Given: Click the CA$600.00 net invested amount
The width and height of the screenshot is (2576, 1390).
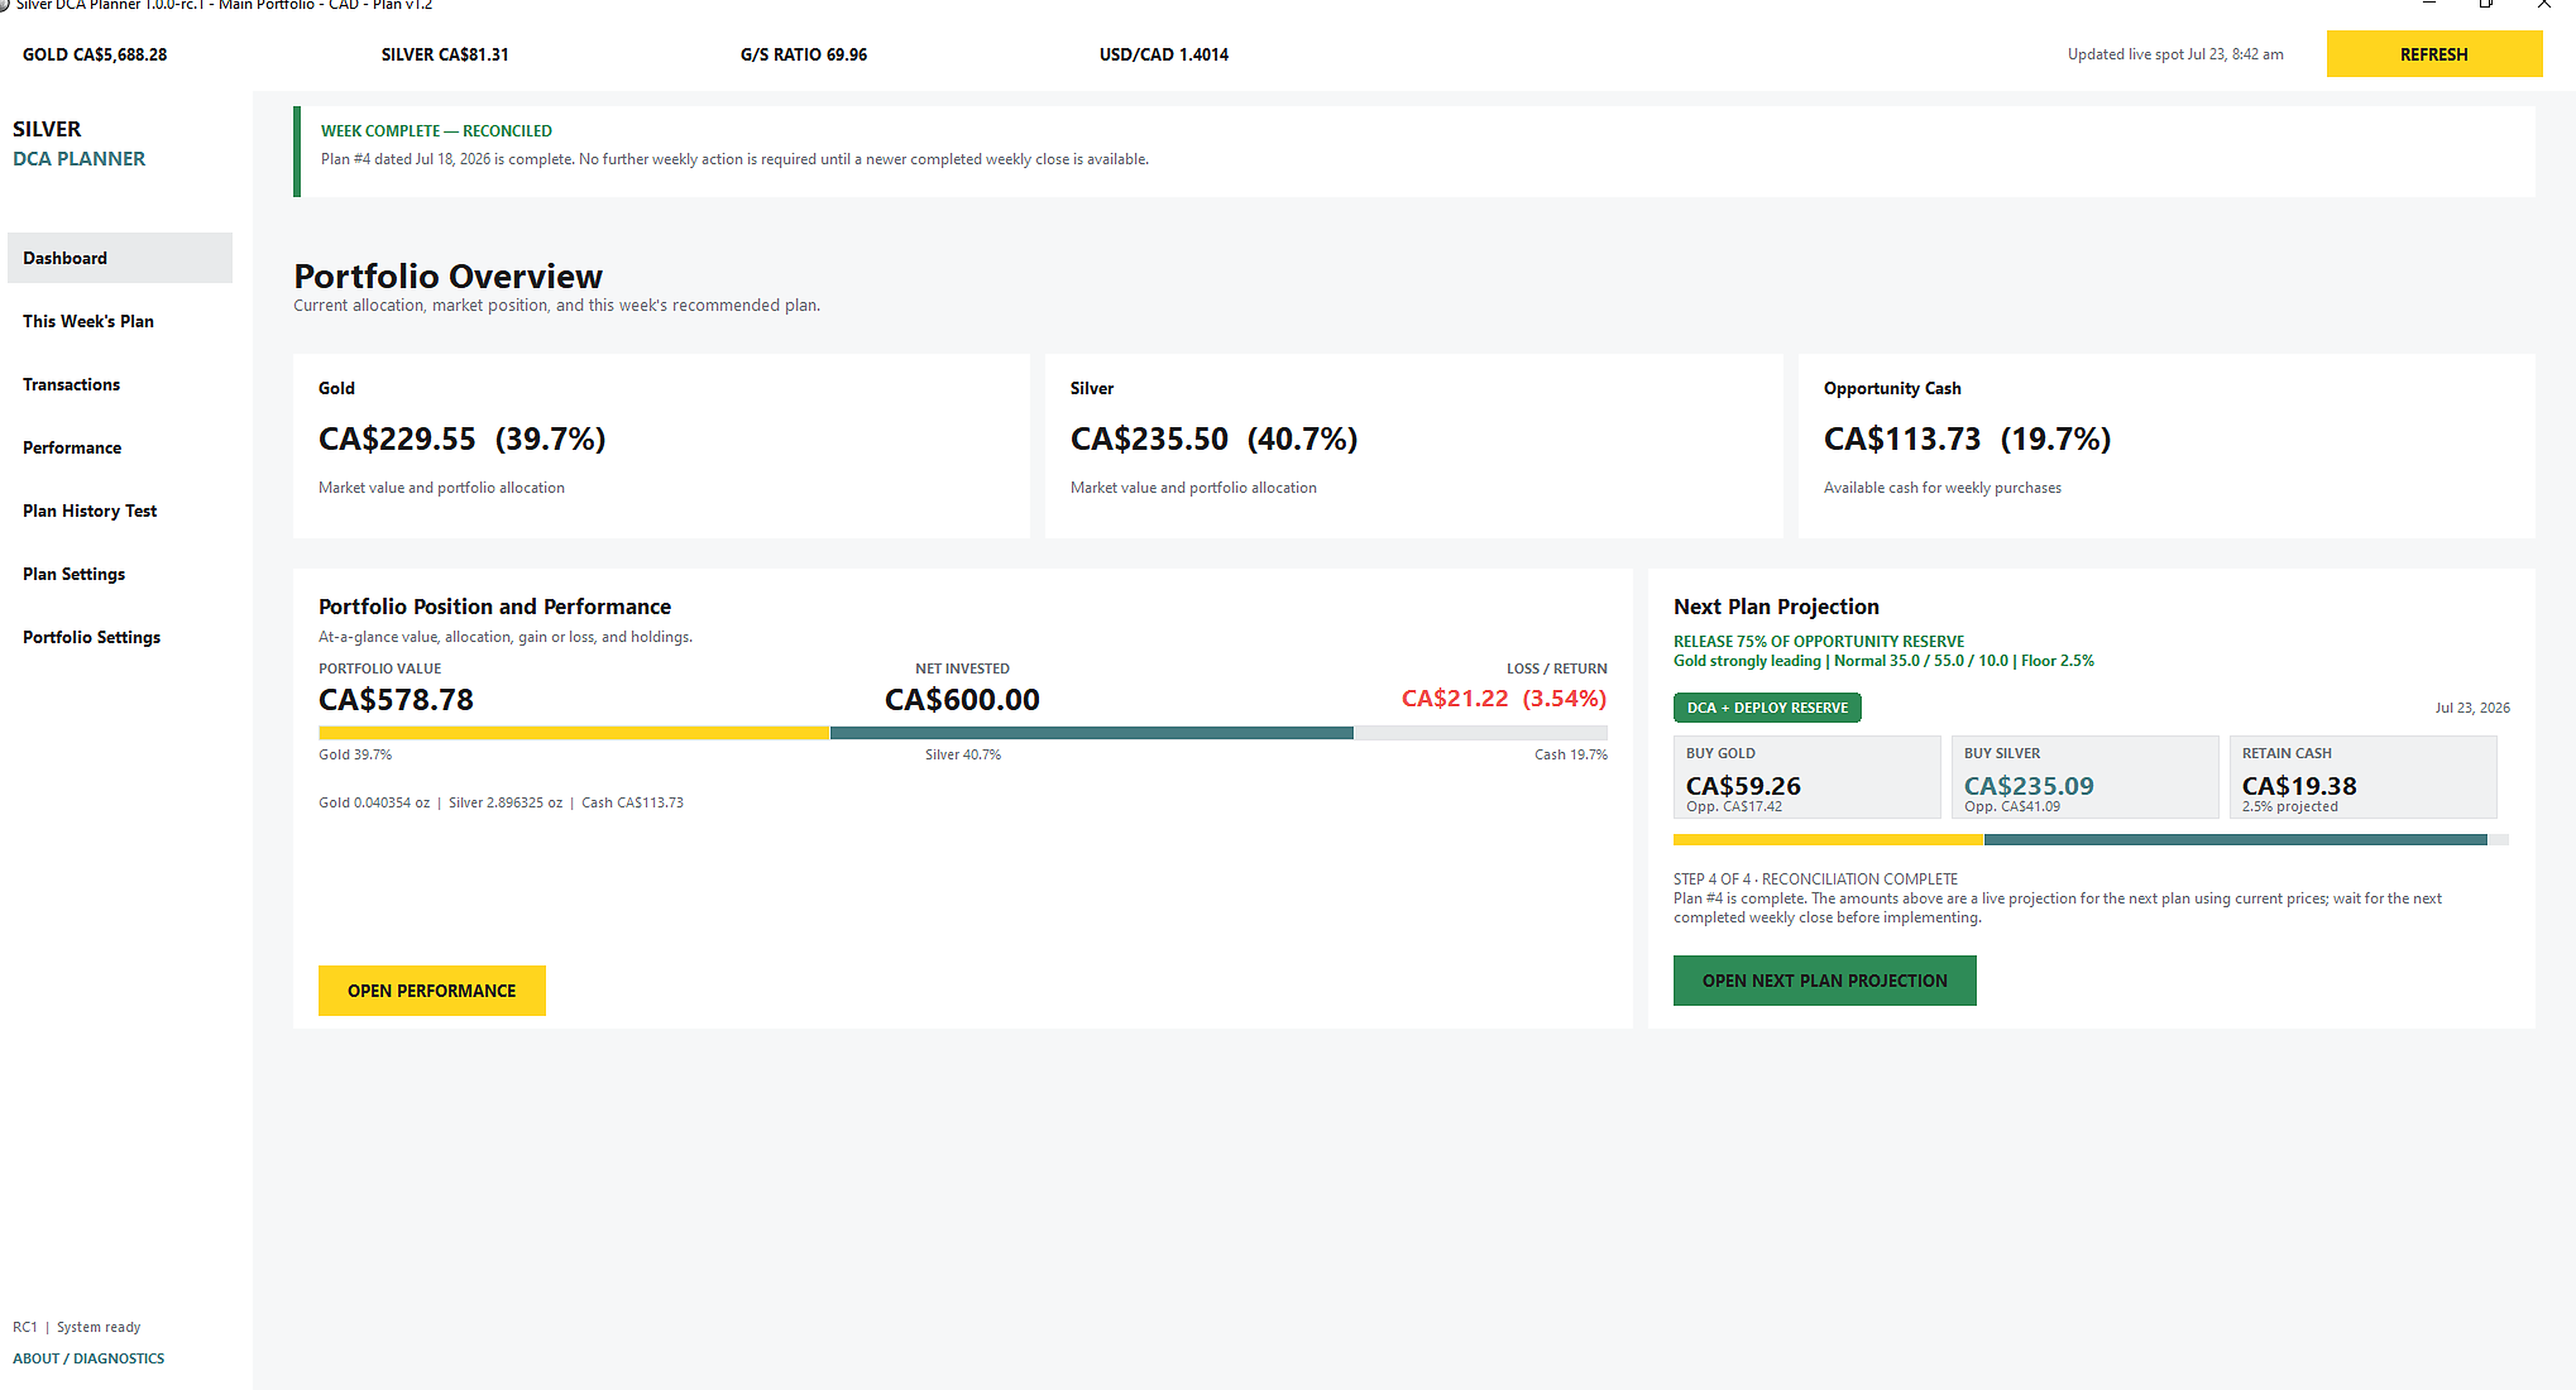Looking at the screenshot, I should tap(962, 699).
